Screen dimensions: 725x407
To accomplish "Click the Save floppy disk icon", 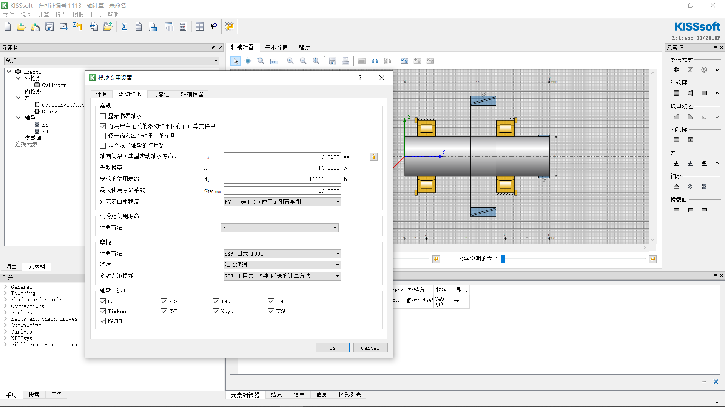I will click(x=49, y=26).
